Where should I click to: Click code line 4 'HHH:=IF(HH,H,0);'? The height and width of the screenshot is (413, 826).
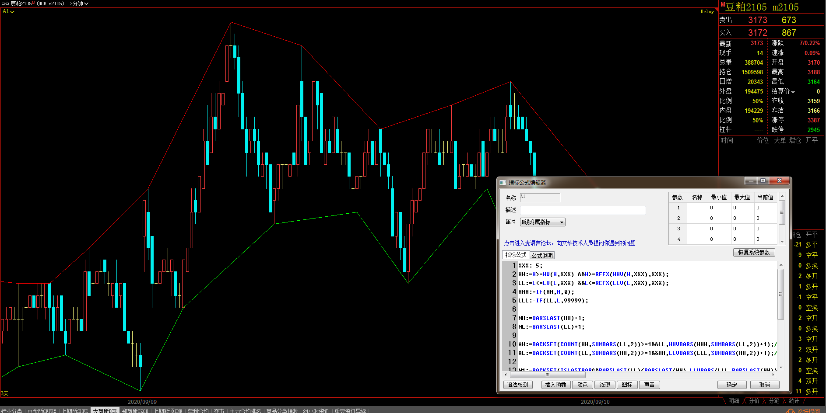[546, 292]
